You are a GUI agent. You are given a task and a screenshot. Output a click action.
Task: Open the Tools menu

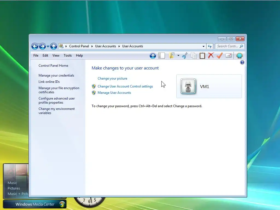pyautogui.click(x=68, y=56)
